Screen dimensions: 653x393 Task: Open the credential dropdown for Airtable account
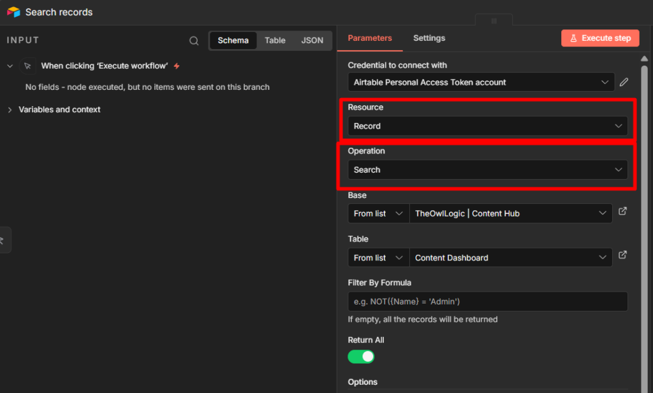click(x=481, y=82)
